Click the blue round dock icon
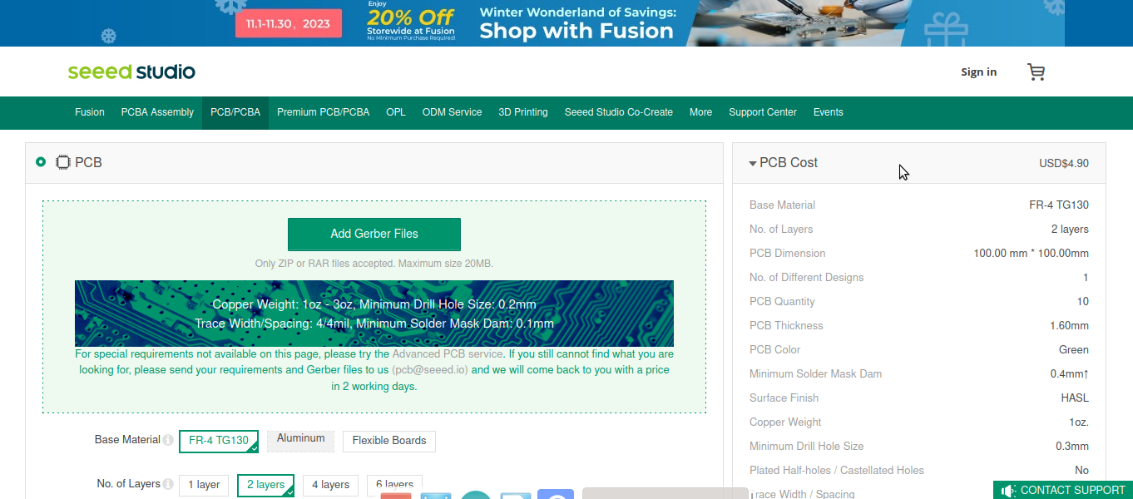This screenshot has width=1133, height=499. (x=556, y=496)
